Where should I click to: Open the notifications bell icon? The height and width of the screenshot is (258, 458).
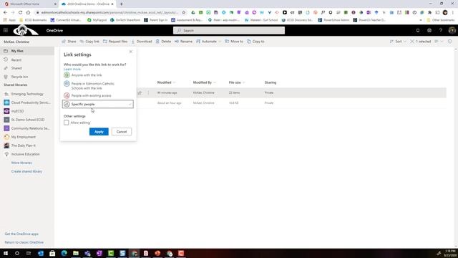click(418, 30)
